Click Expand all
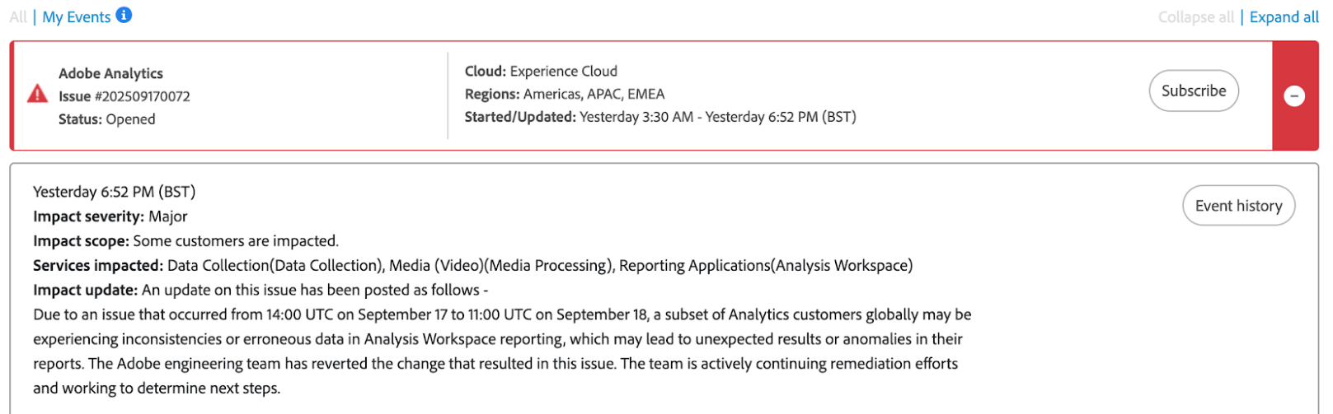The image size is (1333, 414). coord(1284,17)
